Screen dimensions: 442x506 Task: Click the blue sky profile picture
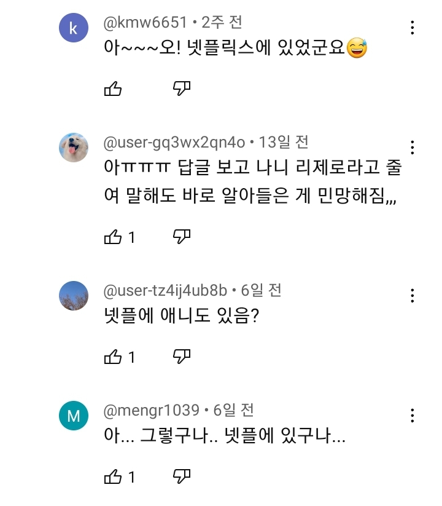74,296
